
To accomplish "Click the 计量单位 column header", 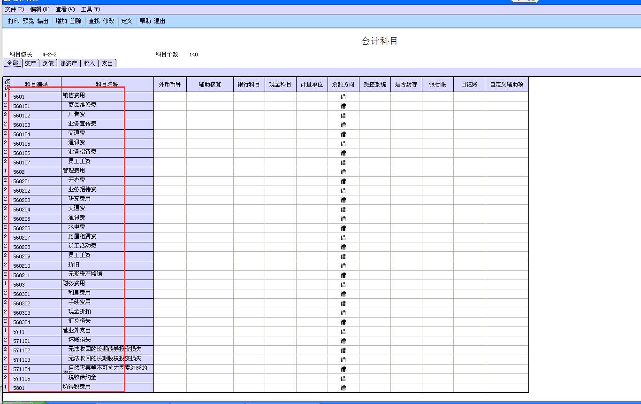I will click(x=312, y=85).
